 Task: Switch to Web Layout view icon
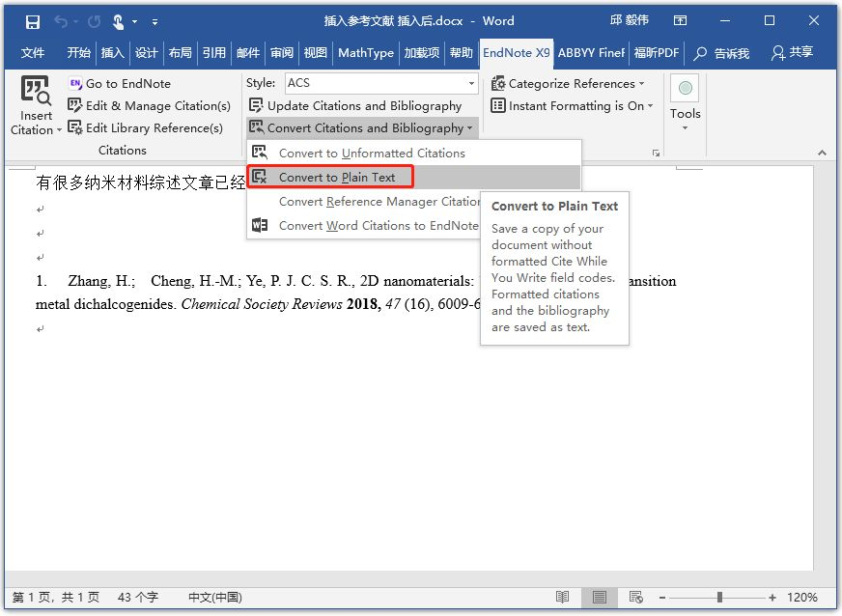(x=635, y=598)
